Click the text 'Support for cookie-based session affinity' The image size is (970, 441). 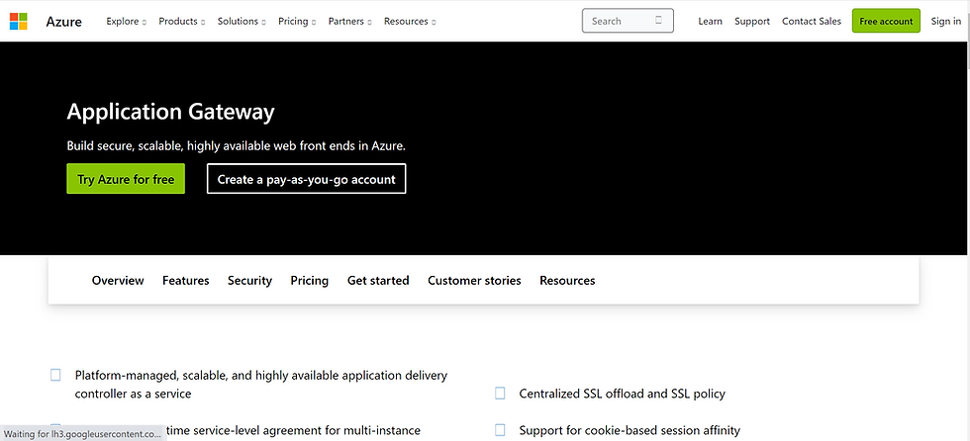(x=630, y=430)
